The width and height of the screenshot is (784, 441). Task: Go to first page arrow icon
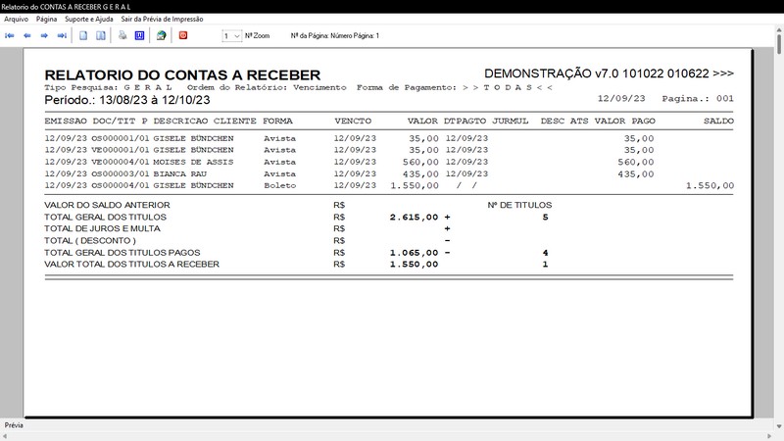(10, 35)
